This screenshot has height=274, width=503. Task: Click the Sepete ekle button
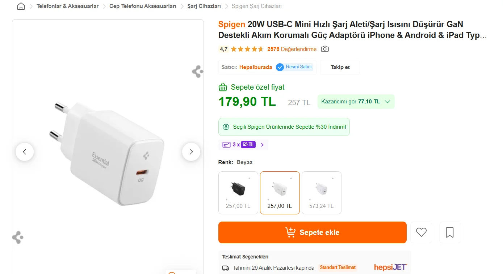pos(312,232)
